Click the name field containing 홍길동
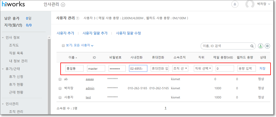This screenshot has height=117, width=276. tap(75, 69)
